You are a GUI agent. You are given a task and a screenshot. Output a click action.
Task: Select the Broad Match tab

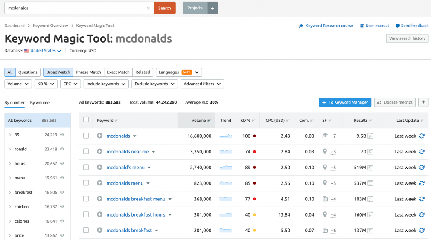pyautogui.click(x=58, y=72)
